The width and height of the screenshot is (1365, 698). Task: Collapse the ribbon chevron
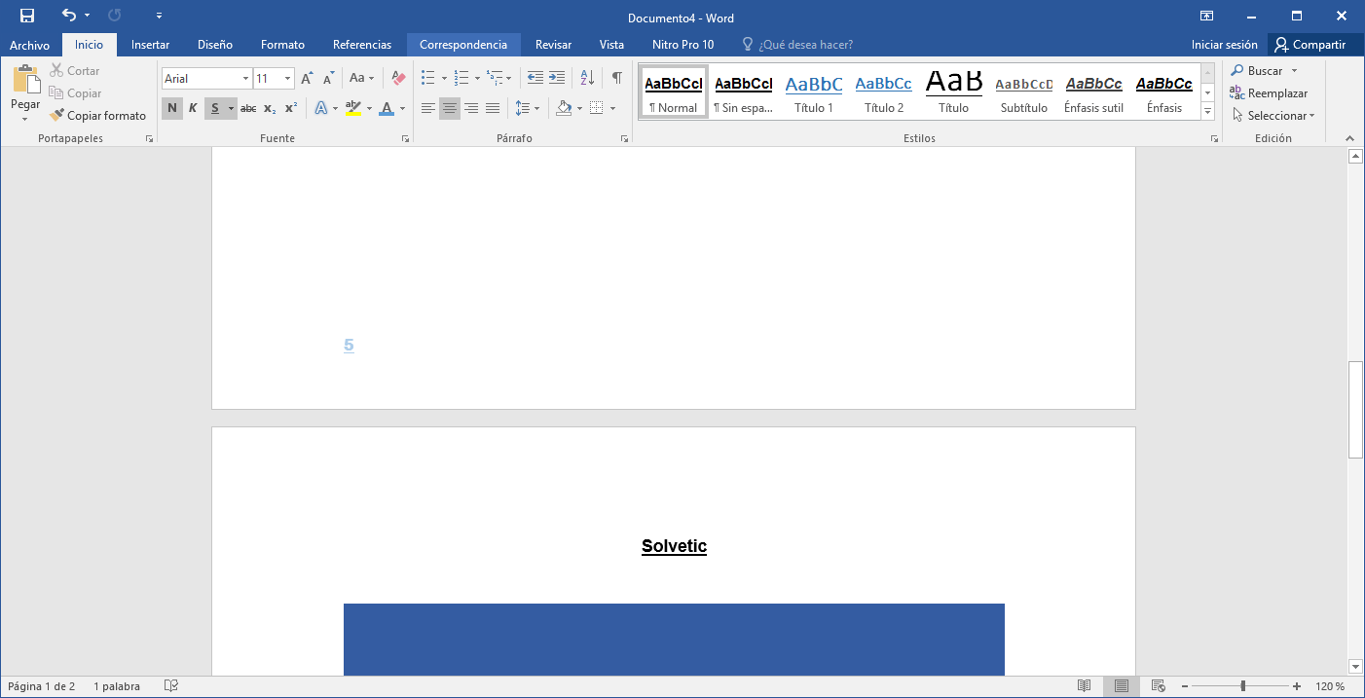click(x=1349, y=138)
